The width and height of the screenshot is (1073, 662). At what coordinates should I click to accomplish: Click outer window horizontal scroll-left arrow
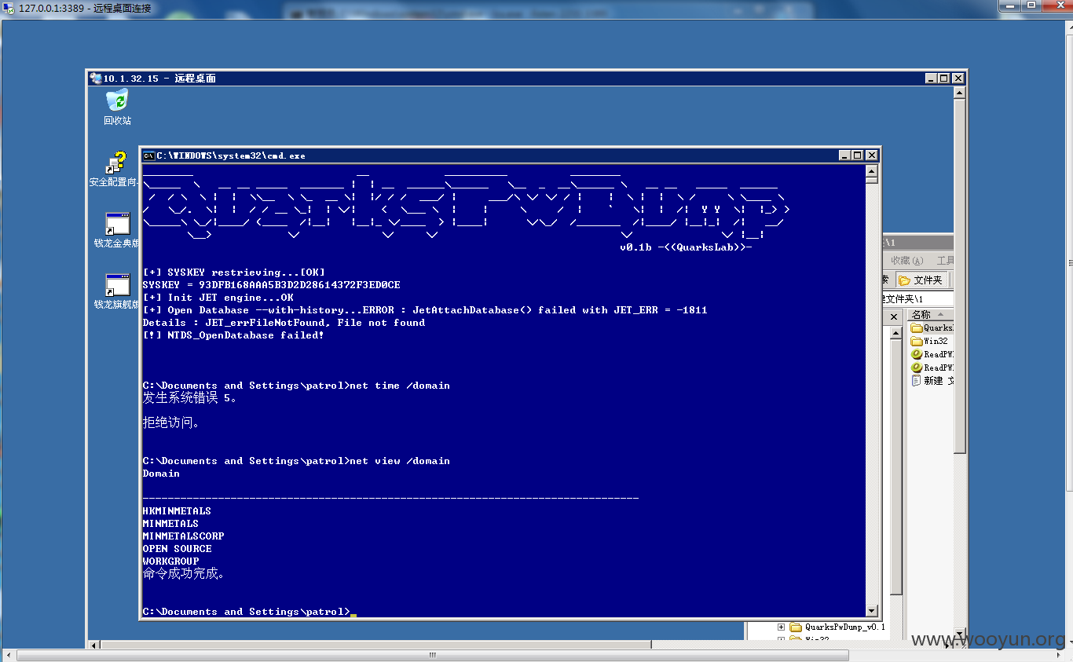click(9, 655)
